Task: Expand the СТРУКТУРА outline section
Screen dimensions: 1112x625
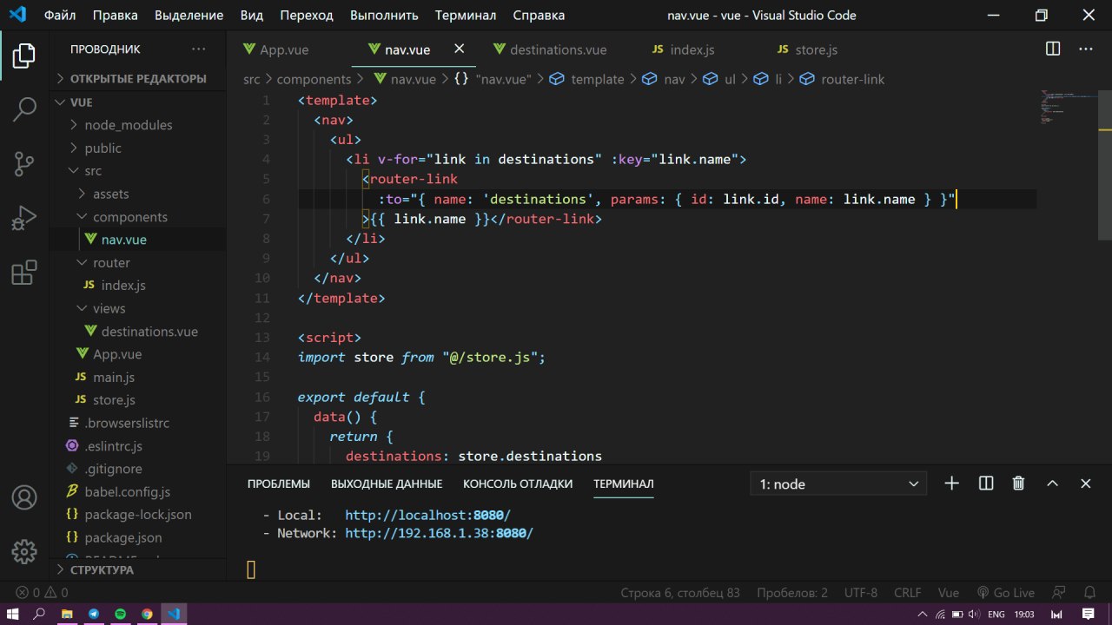Action: [102, 570]
